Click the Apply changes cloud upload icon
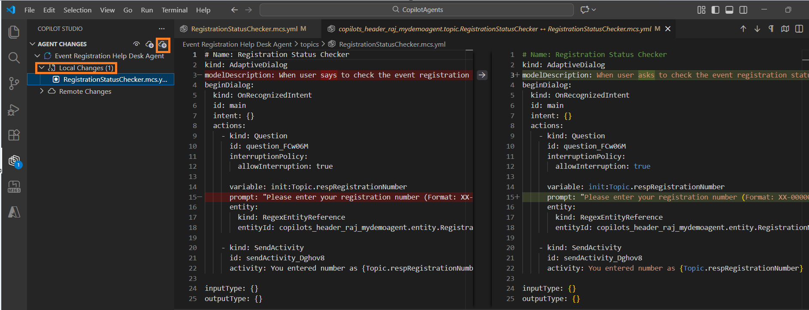Image resolution: width=809 pixels, height=310 pixels. (x=163, y=45)
